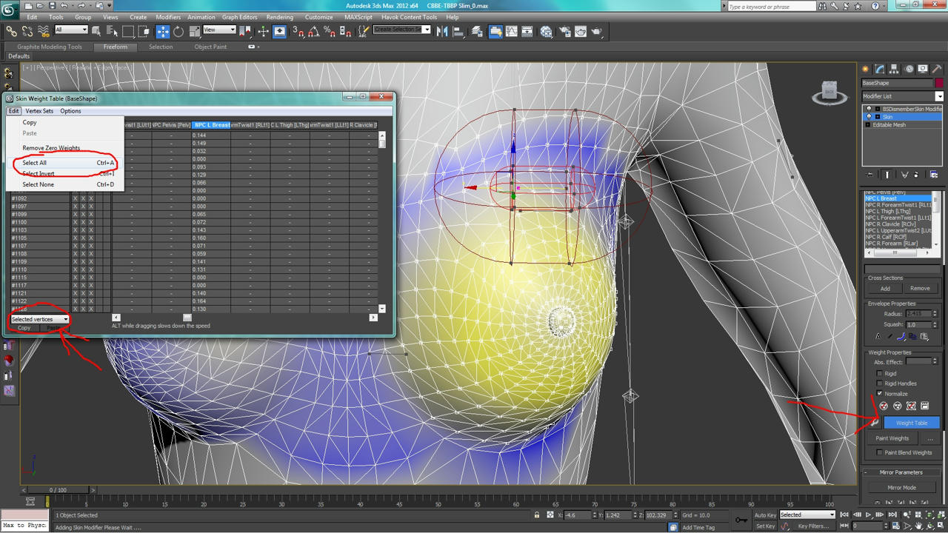Click the Weight Table button

[912, 423]
